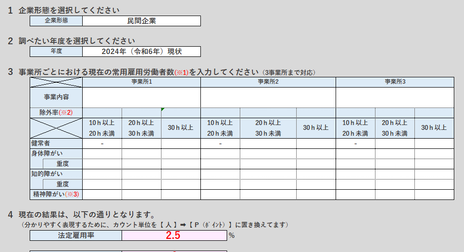Screen dimensions: 464x252
Task: Click the 事業内容 input cell for 事業所1
Action: point(141,97)
